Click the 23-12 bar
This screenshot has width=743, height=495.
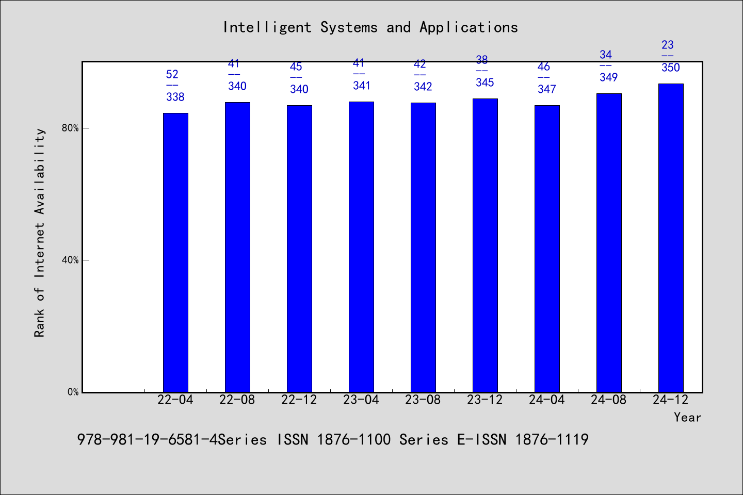[x=485, y=245]
